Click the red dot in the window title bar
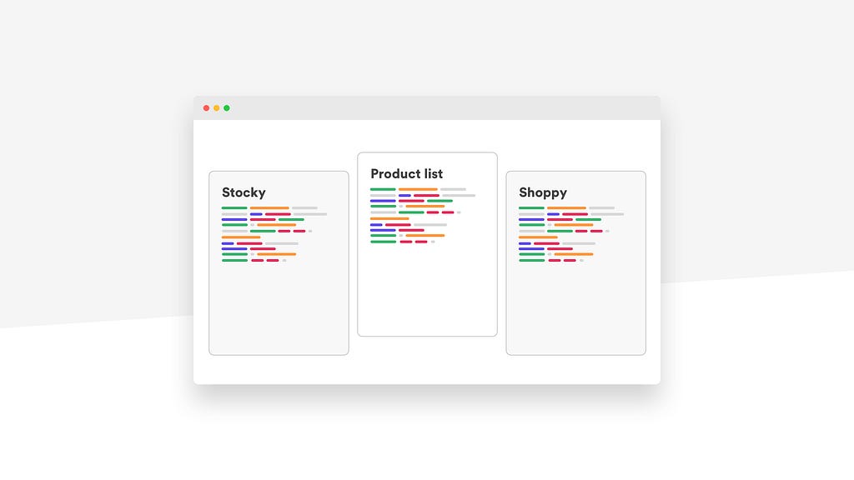The width and height of the screenshot is (854, 480). [x=207, y=108]
